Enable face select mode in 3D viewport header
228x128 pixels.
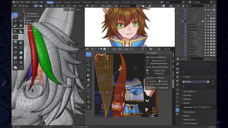(41, 6)
